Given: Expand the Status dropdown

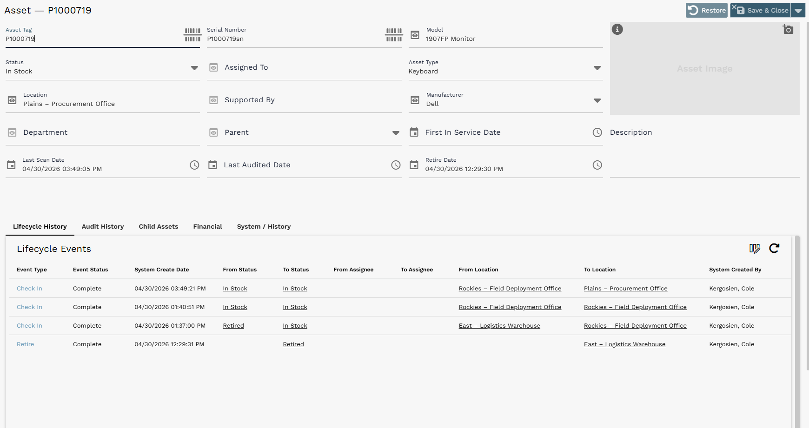Looking at the screenshot, I should pos(194,68).
